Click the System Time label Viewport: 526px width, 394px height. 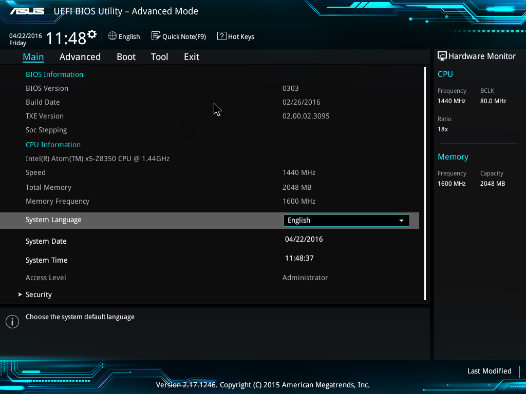[x=46, y=260]
